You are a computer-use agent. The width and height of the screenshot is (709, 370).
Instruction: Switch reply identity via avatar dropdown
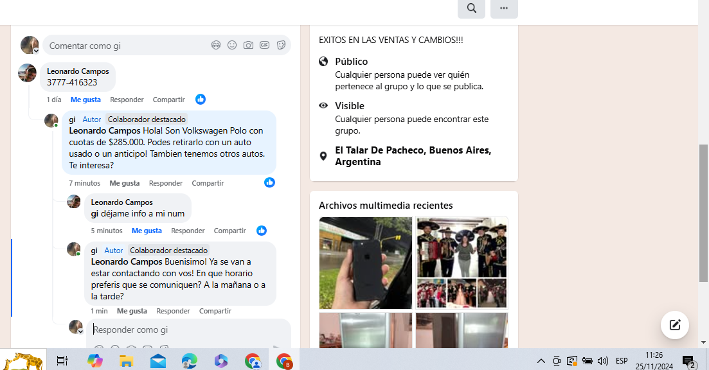pyautogui.click(x=80, y=331)
